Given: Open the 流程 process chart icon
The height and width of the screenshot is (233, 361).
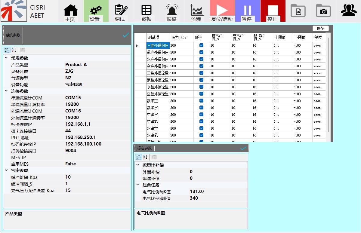Looking at the screenshot, I should tap(197, 11).
